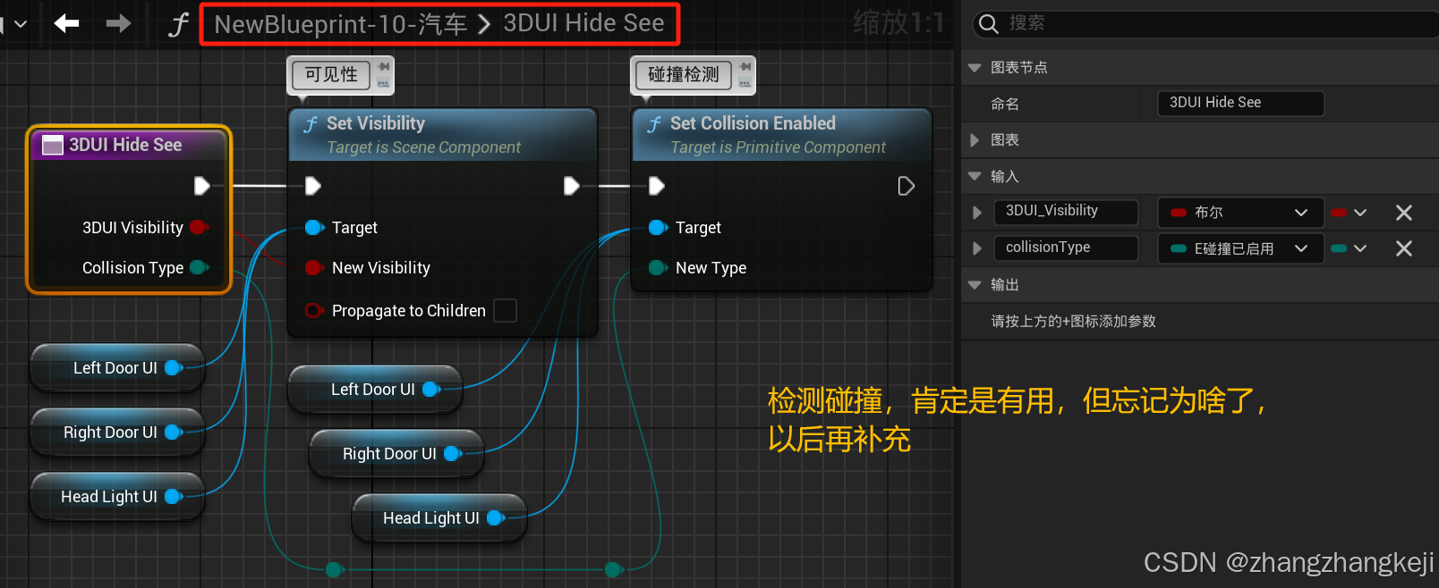Click the search magnifier icon
Image resolution: width=1439 pixels, height=588 pixels.
pos(988,24)
